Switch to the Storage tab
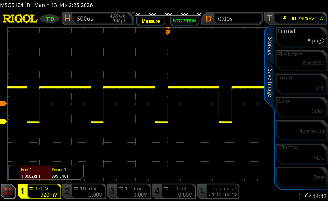 pos(270,46)
